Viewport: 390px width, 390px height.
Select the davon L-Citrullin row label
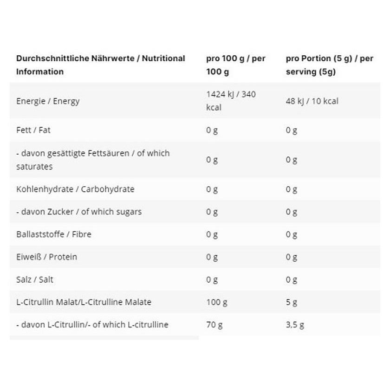coord(92,325)
